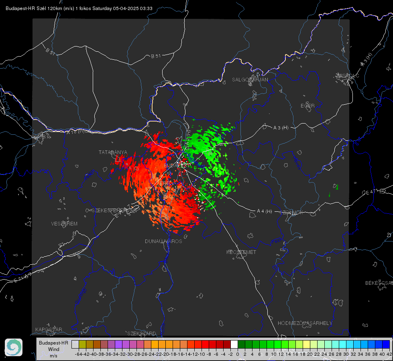The width and height of the screenshot is (393, 361).
Task: Click the SZEKESFEHERVAR city label
Action: (x=114, y=211)
